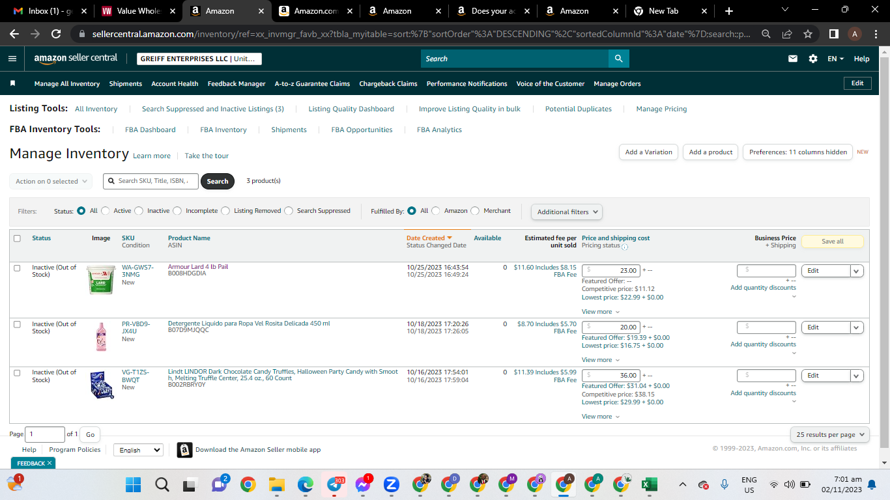Open the Shipments menu item in the top navigation
The width and height of the screenshot is (890, 500).
(126, 84)
